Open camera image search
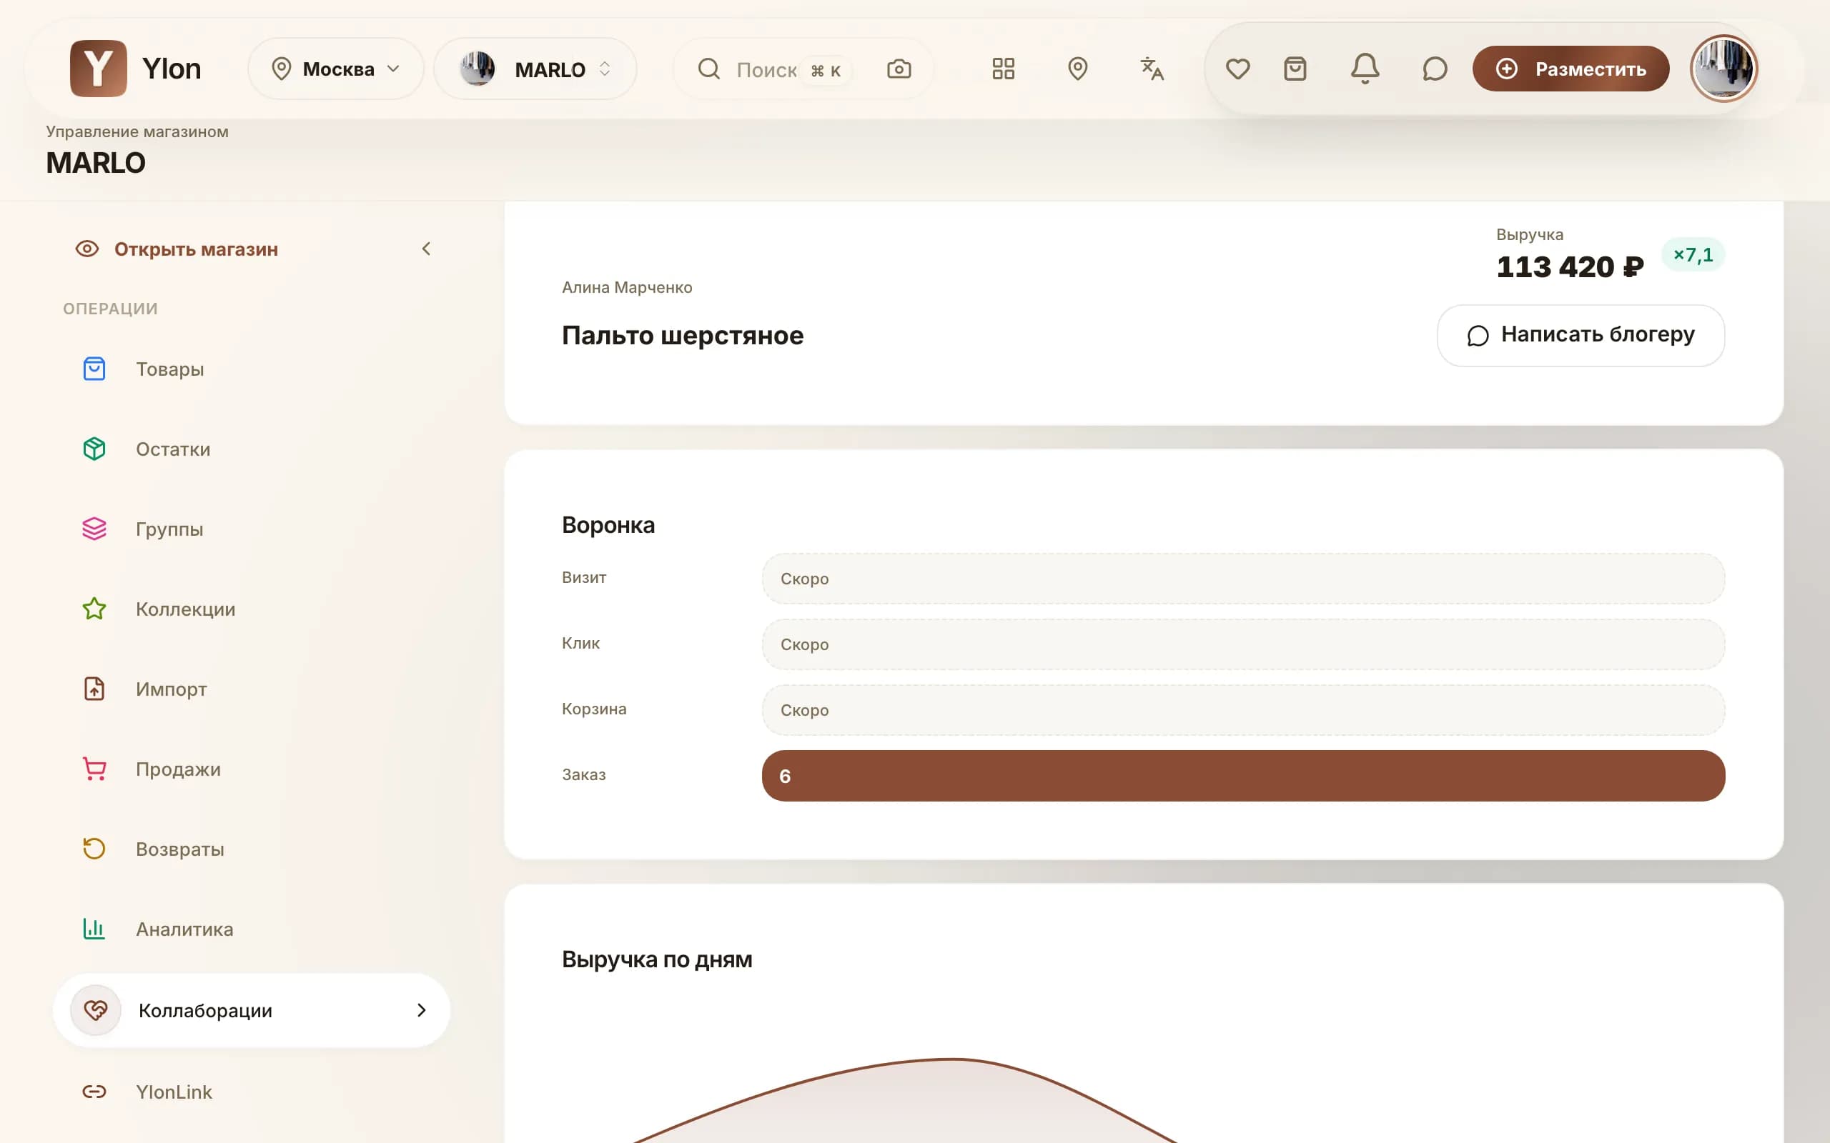The image size is (1830, 1143). click(899, 69)
